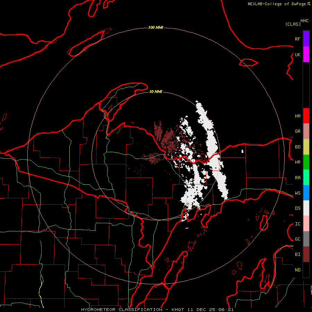Click the 100 NMI range ring label
Screen dimensions: 312x312
156,27
